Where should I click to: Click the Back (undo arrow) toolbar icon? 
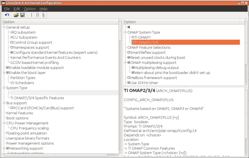tap(7, 15)
